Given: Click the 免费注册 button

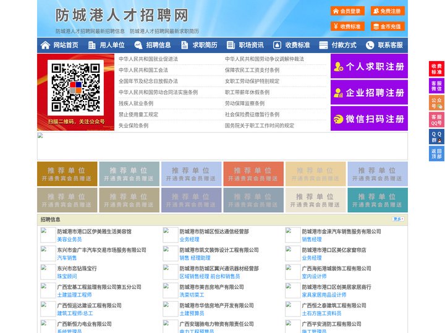Looking at the screenshot, I should click(388, 11).
